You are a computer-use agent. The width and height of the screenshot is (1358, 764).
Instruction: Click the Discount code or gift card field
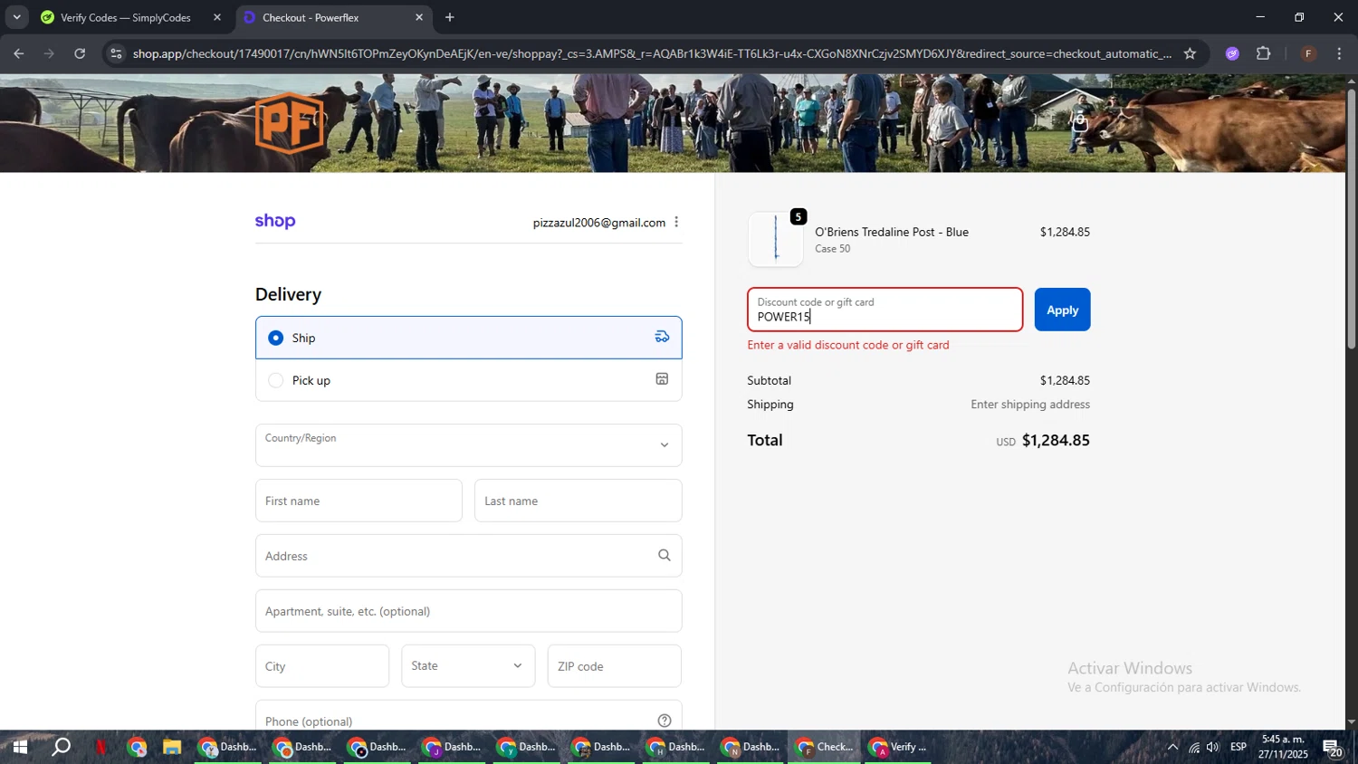[x=885, y=310]
